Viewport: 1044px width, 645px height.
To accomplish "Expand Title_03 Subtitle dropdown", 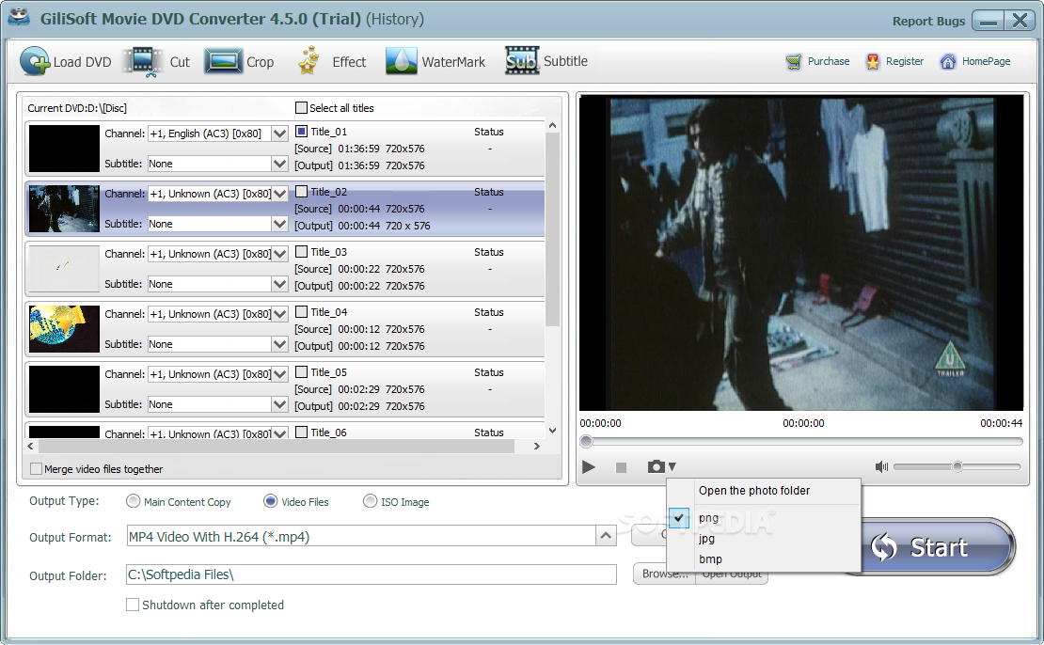I will click(279, 284).
